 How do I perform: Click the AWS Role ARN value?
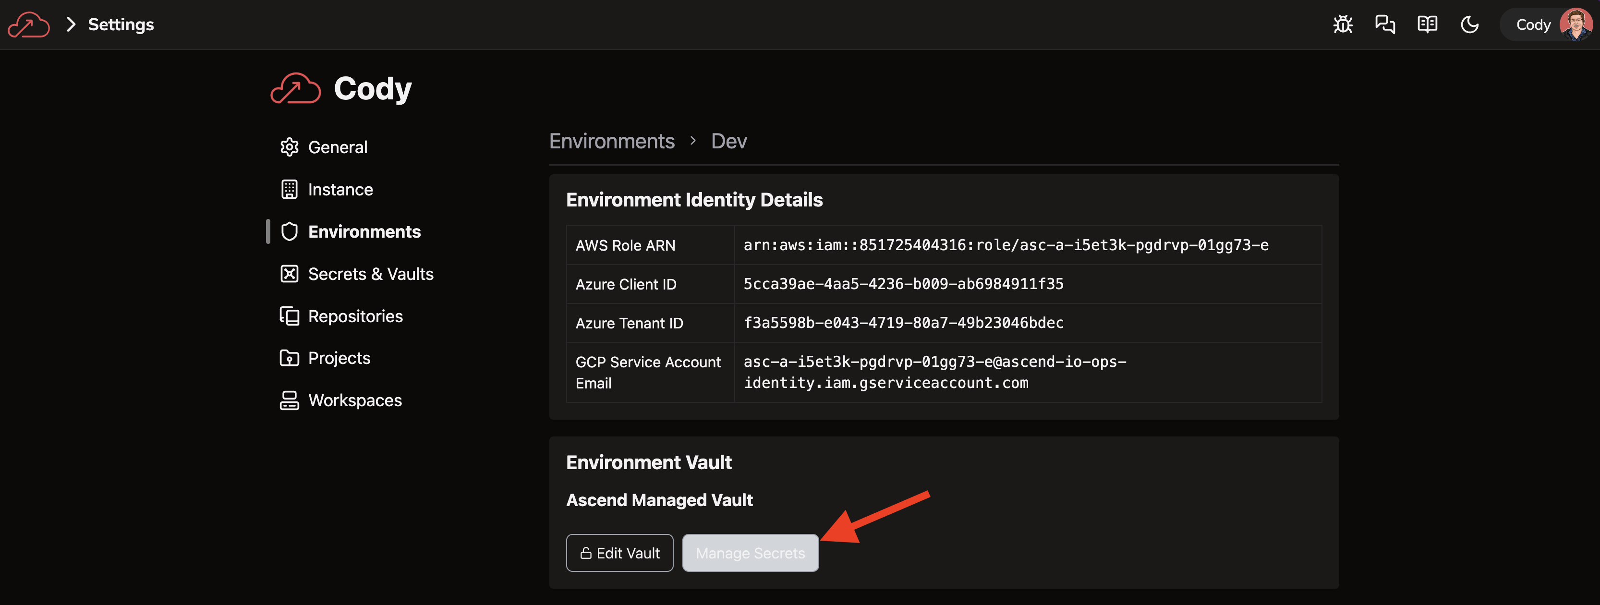click(1005, 245)
